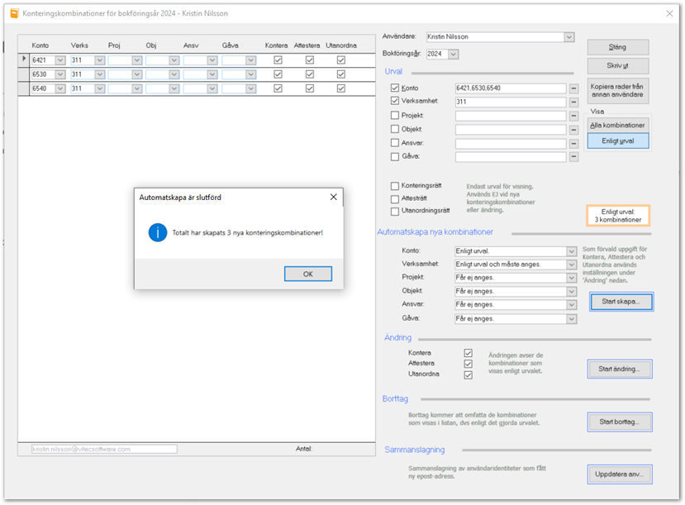Open the ellipsis picker next to Gåva field
Screen dimensions: 685x505
pos(573,156)
